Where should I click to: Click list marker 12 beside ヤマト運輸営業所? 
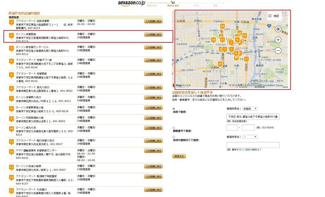[11, 152]
